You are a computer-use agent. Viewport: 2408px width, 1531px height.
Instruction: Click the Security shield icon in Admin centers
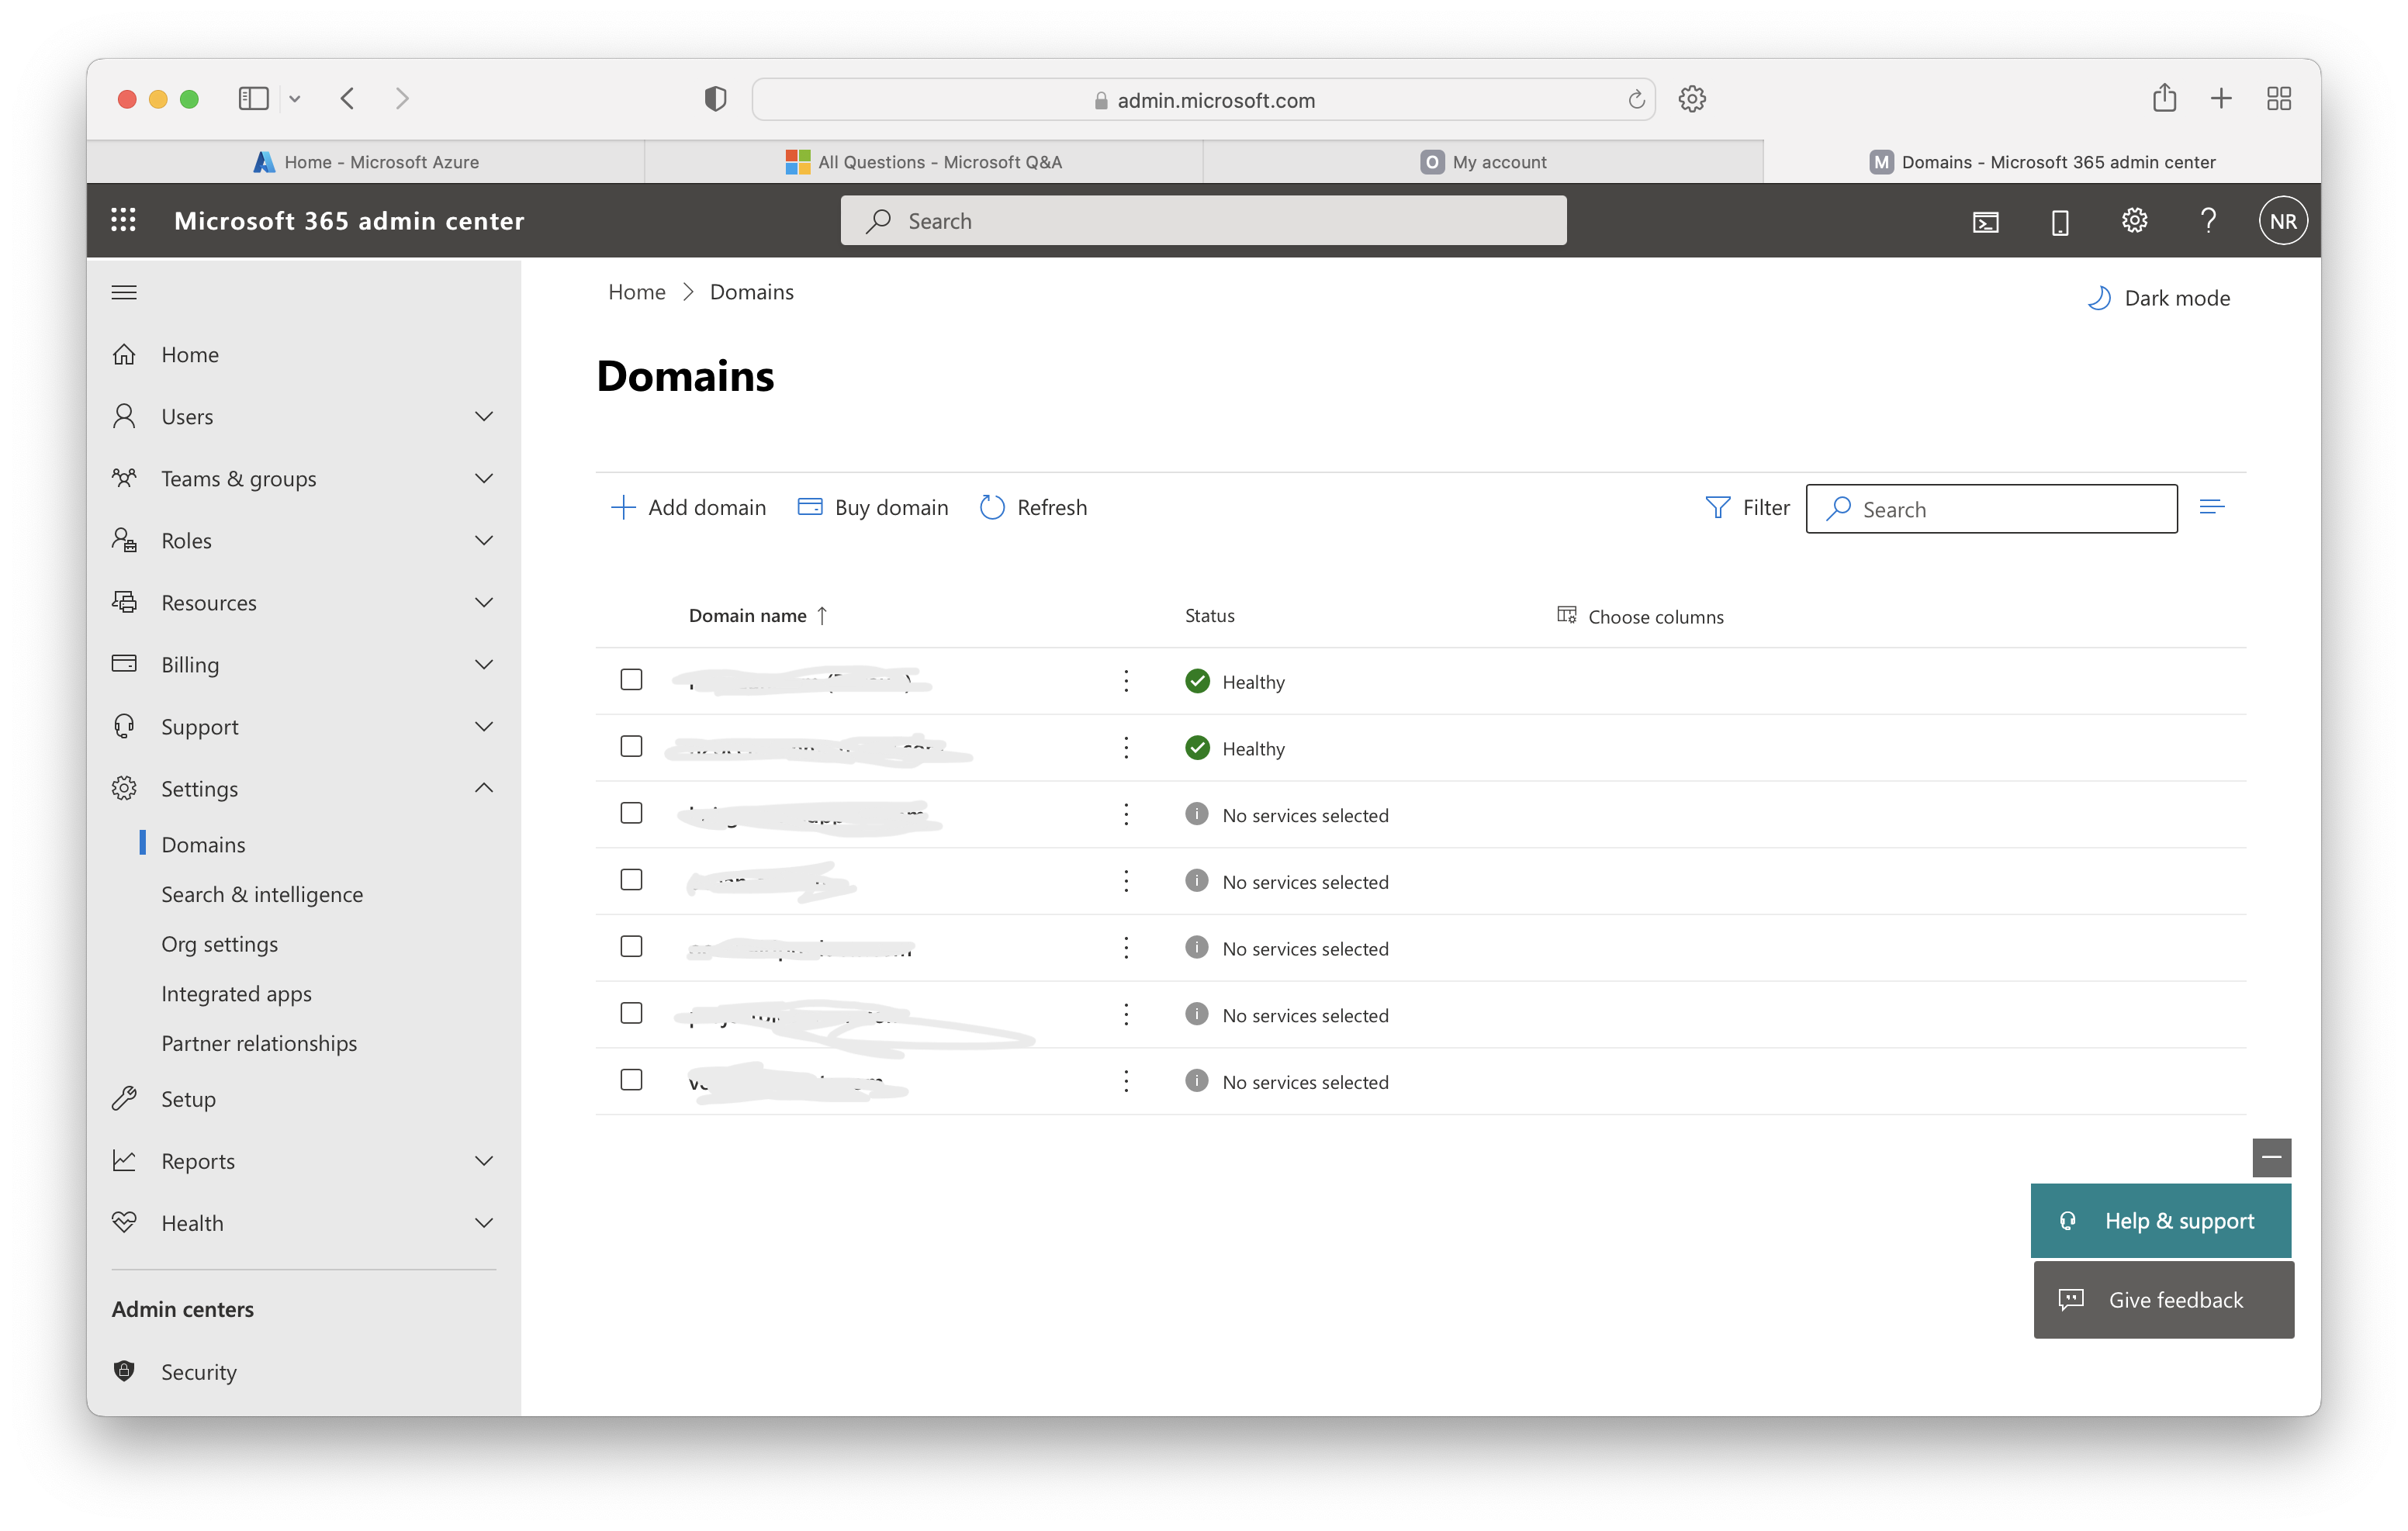(124, 1371)
